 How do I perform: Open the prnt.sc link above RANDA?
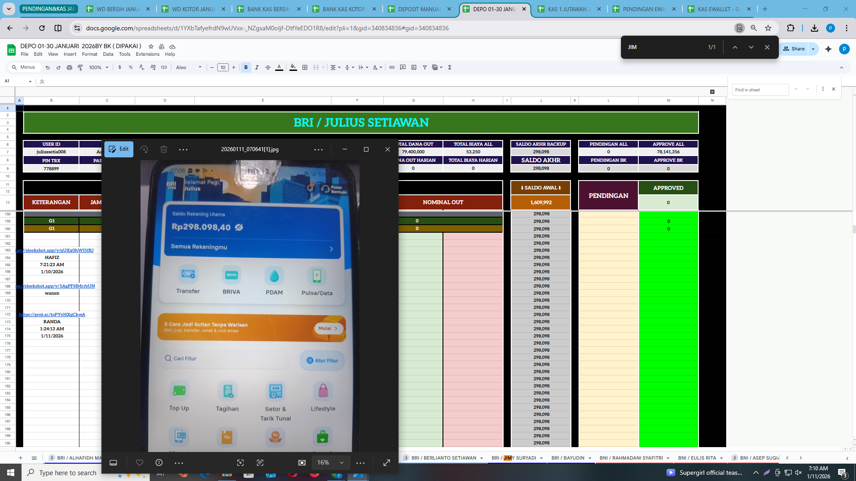pyautogui.click(x=52, y=314)
